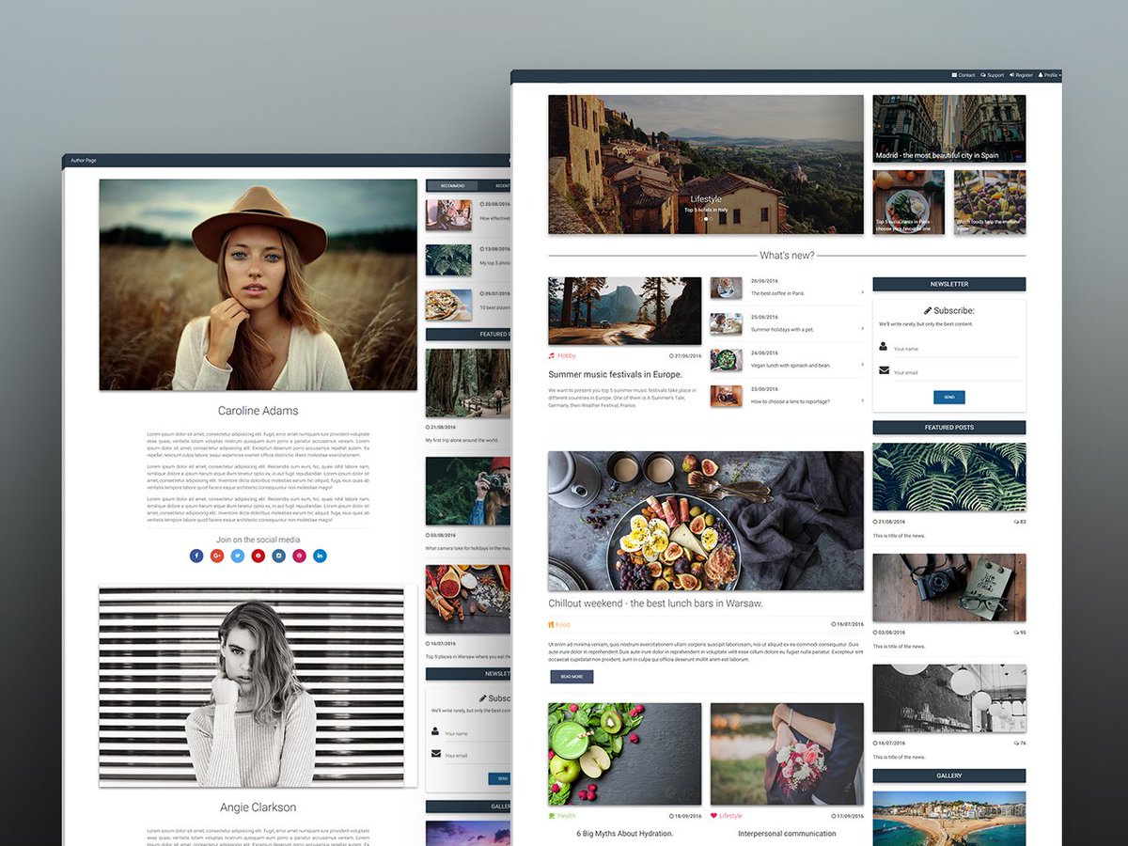The height and width of the screenshot is (846, 1128).
Task: Select the RECOMMEND tab in Author Page sidebar
Action: (x=452, y=186)
